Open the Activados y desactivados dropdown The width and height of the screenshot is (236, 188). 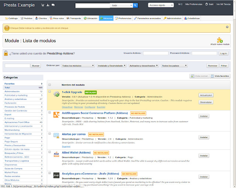click(x=144, y=66)
